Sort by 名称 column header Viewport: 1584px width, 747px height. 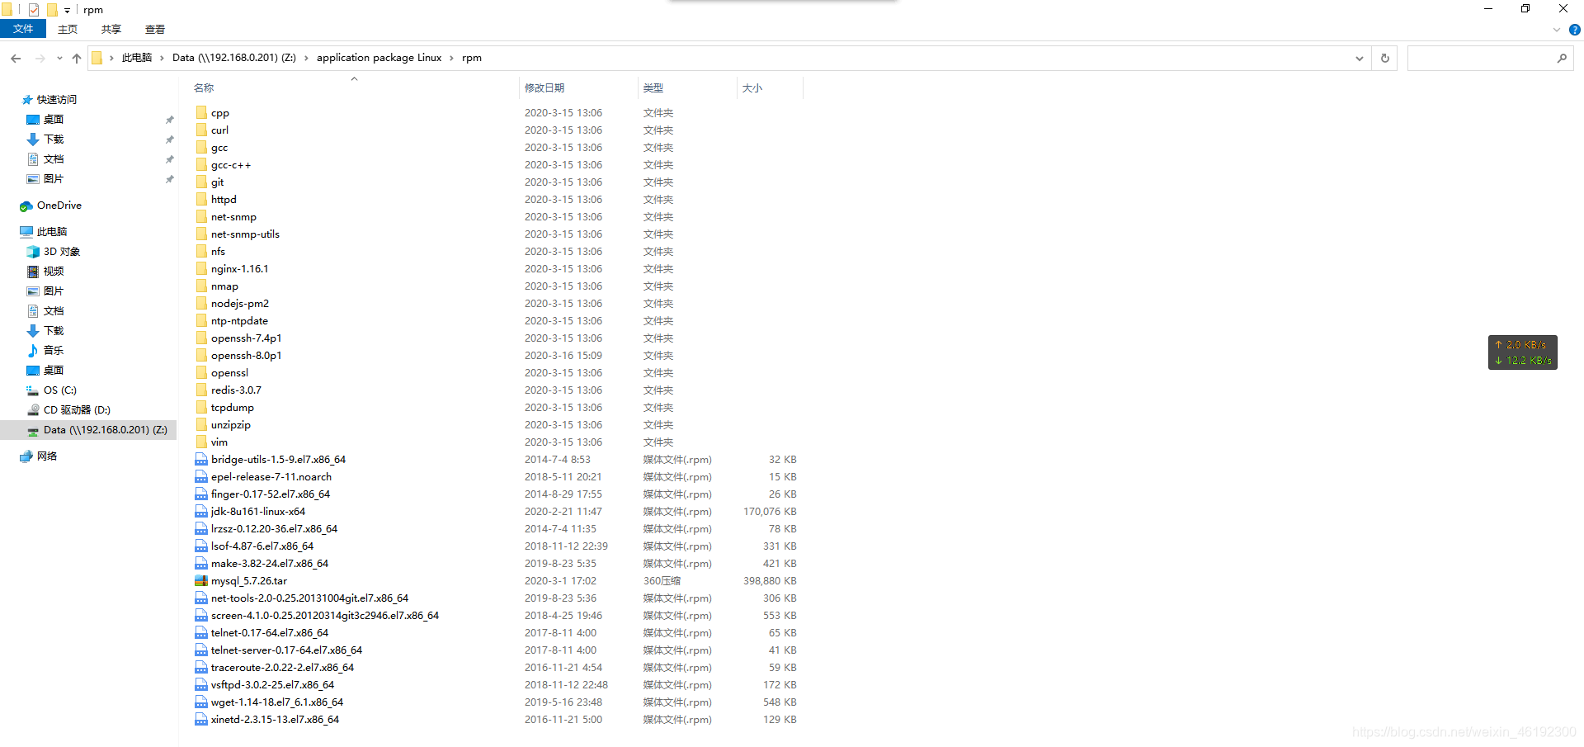[x=204, y=88]
